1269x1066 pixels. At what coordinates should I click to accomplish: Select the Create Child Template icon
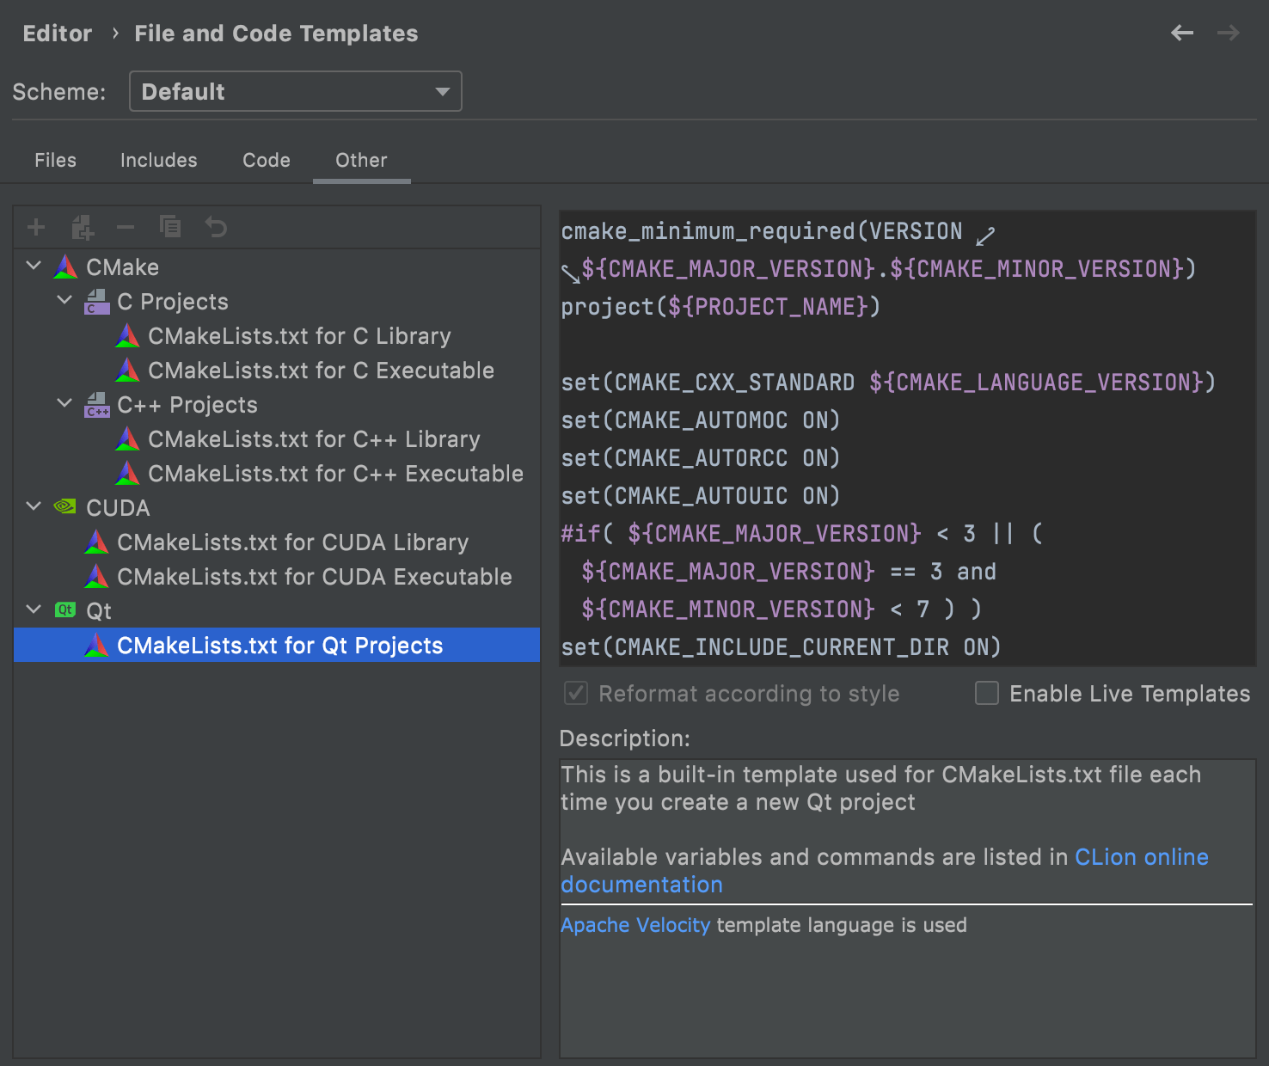(82, 226)
